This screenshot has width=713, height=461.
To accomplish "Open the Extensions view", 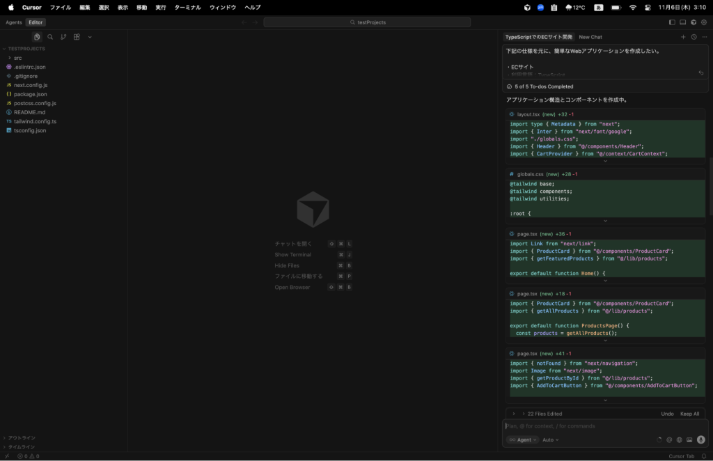I will tap(77, 36).
